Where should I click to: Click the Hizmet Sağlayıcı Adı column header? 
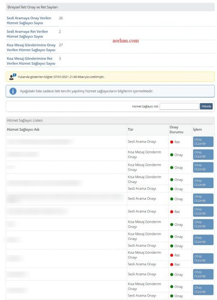click(x=23, y=129)
